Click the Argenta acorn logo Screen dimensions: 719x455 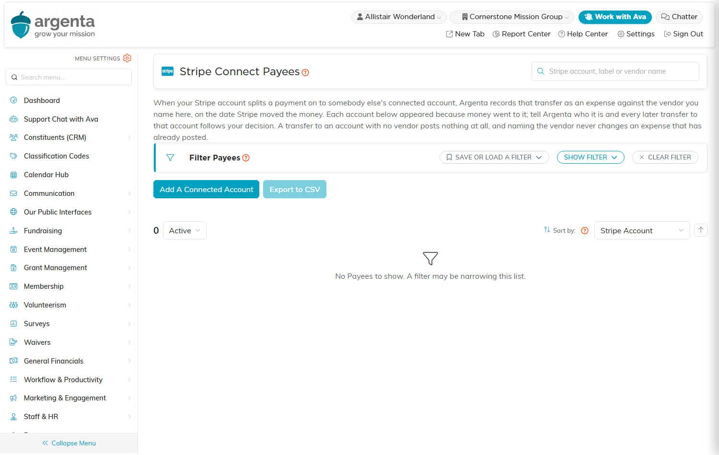point(21,25)
